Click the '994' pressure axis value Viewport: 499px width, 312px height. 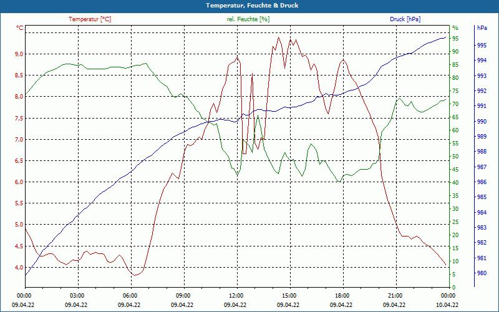[x=482, y=61]
